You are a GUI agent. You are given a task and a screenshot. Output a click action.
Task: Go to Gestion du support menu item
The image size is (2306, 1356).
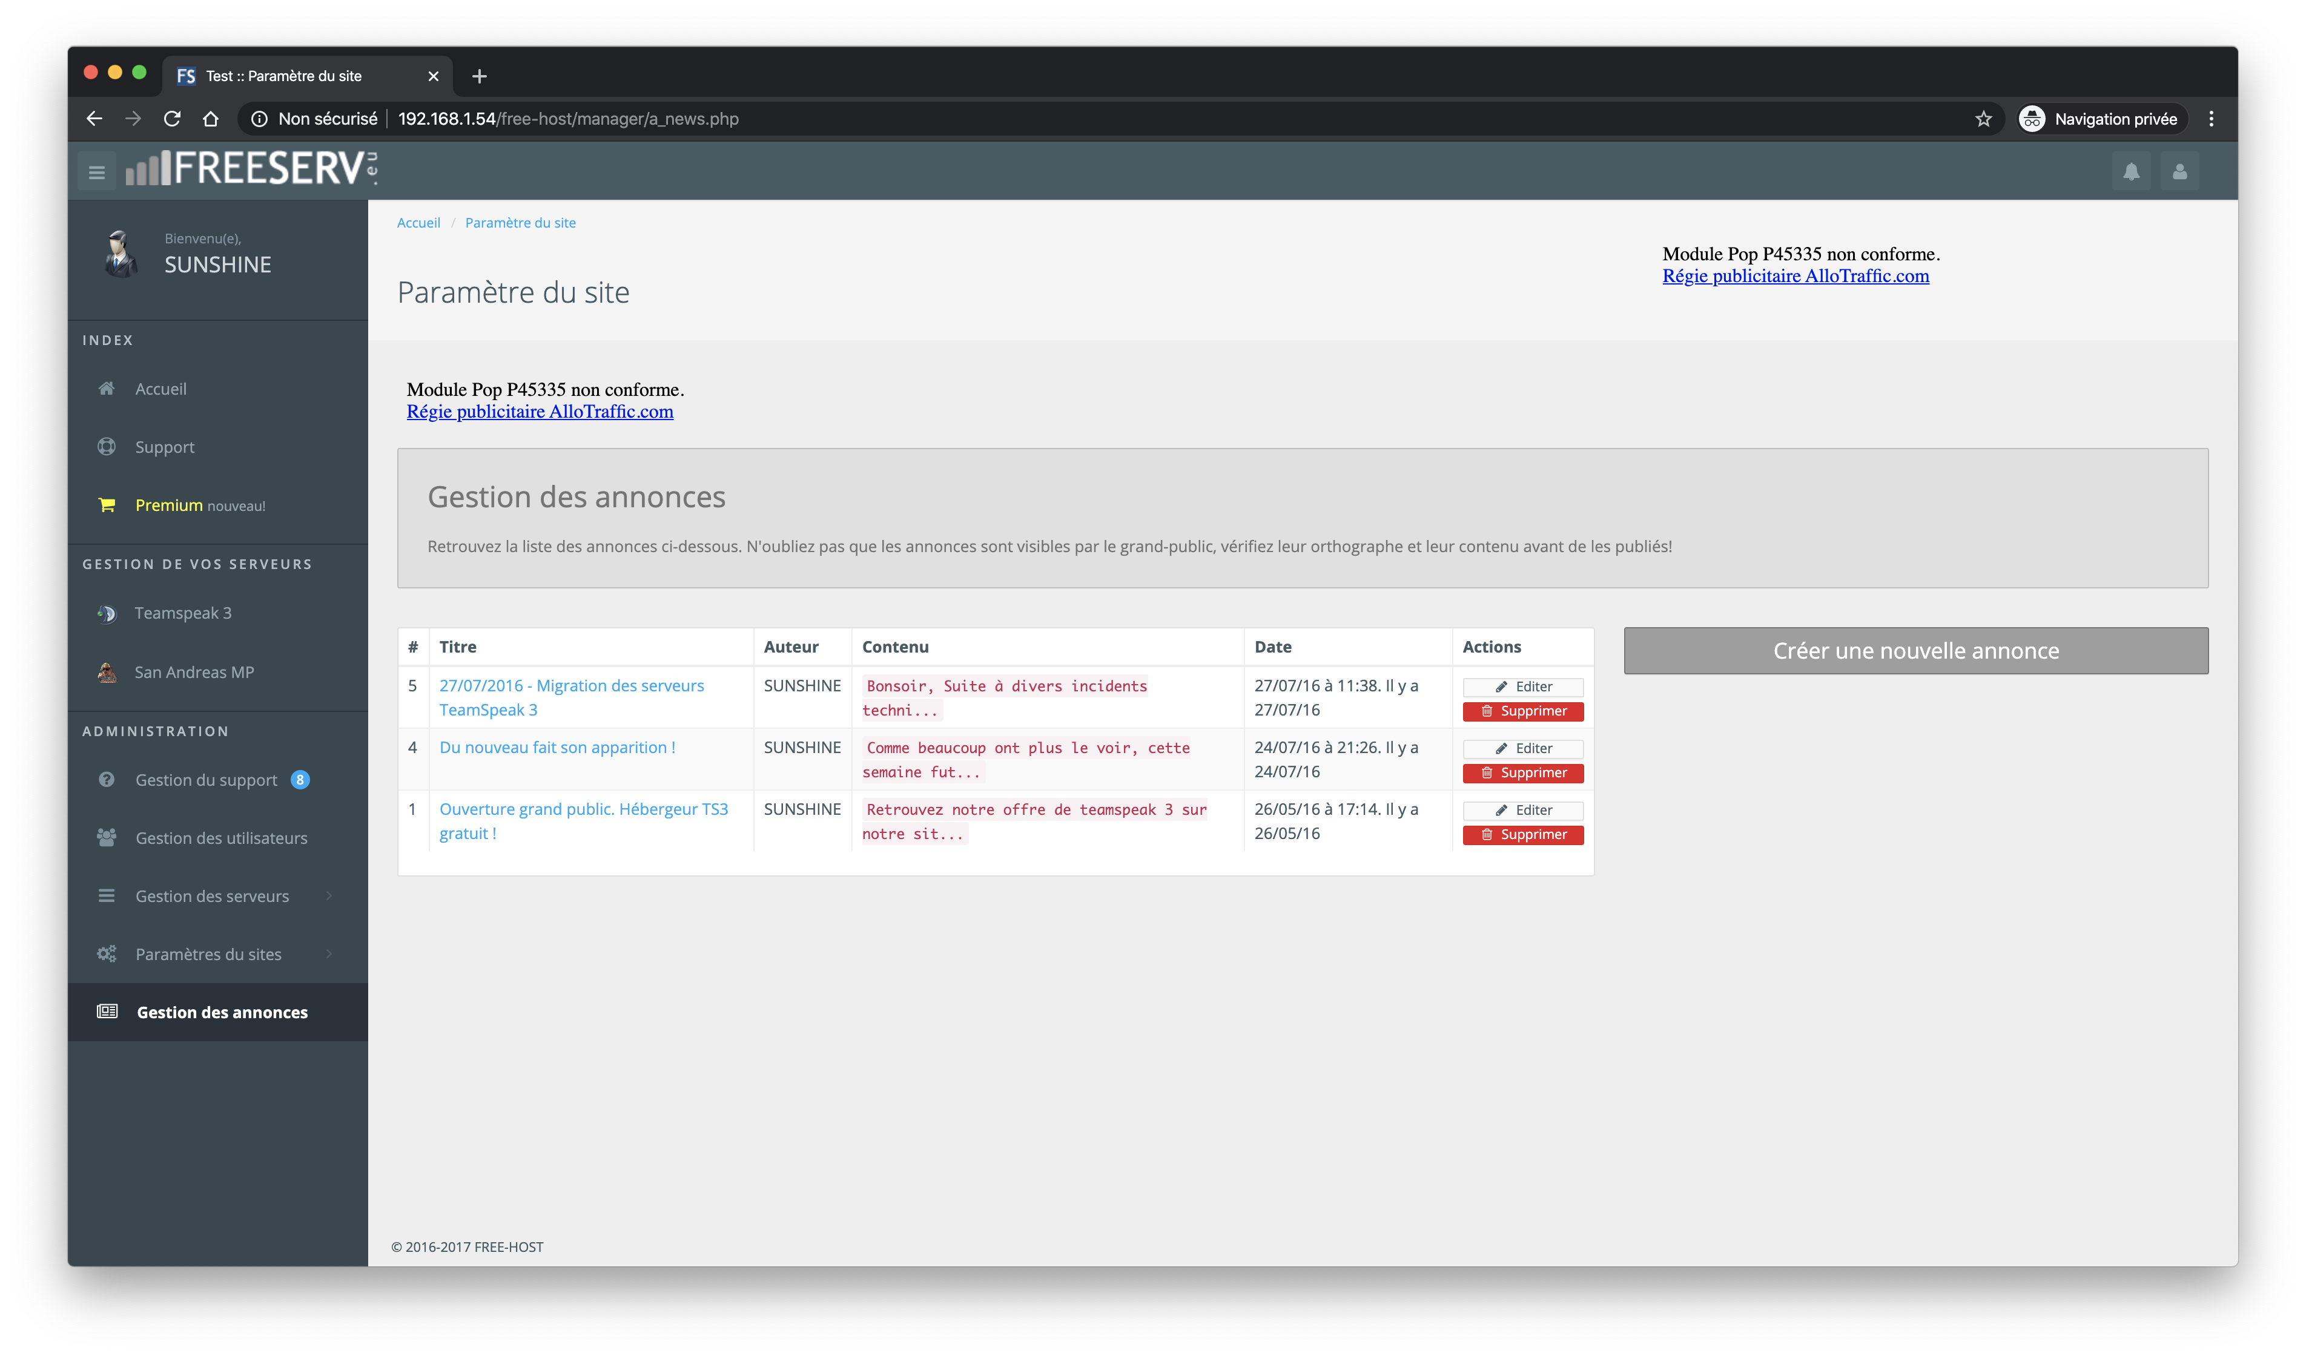(x=206, y=780)
